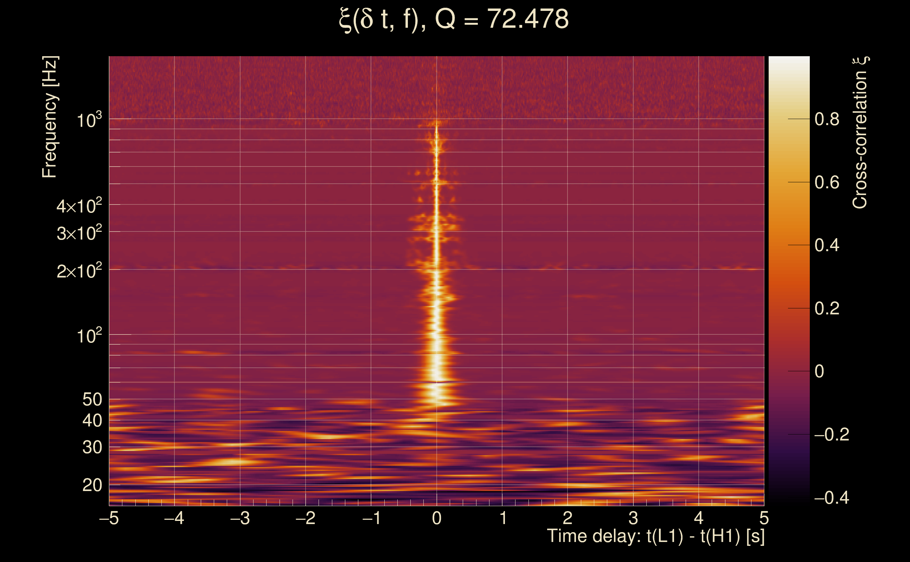The height and width of the screenshot is (562, 910).
Task: Click the 30 Hz tick label on y-axis
Action: 92,447
